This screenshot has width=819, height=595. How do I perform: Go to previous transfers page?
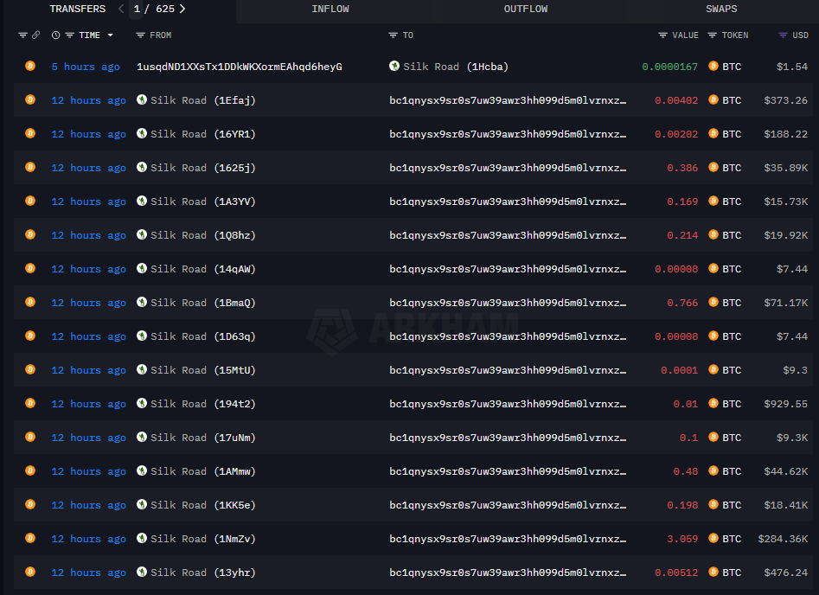point(121,9)
